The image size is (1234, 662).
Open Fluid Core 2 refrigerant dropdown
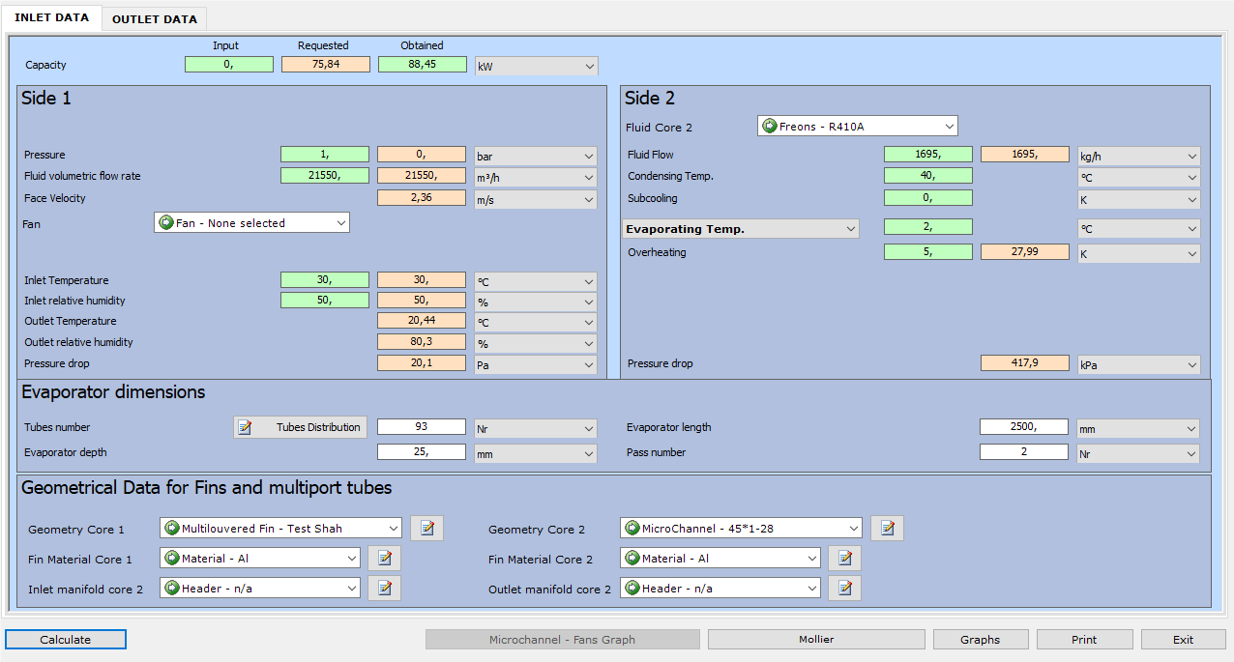click(857, 127)
